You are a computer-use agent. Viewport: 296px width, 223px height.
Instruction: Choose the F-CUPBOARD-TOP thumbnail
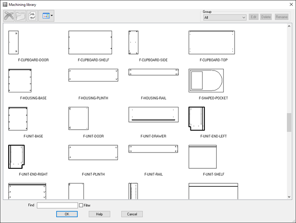point(212,42)
